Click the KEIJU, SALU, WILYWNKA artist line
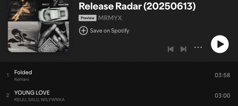238x106 pixels. pos(39,100)
